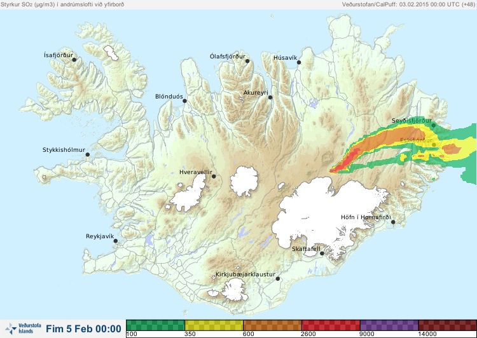The image size is (477, 338).
Task: Click the Eskifjörður label in the plume
Action: pos(416,140)
